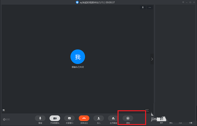Screen dimensions: 197x126
Task: Click the meeting title and timer text
Action: tap(97, 2)
